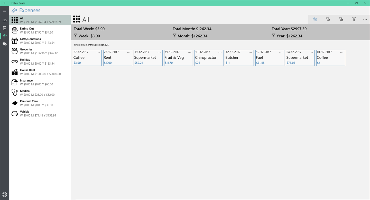Click the filtered 'Year: $1262.34' value
The image size is (370, 200).
pyautogui.click(x=289, y=36)
